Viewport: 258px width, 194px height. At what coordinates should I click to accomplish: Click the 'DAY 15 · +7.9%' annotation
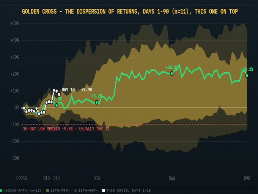tap(77, 90)
